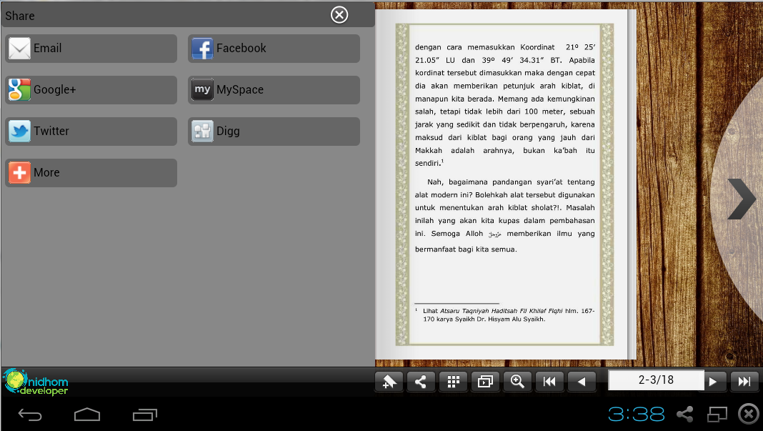Screen dimensions: 763x431
Task: Click the Twitter bird icon
Action: pyautogui.click(x=19, y=131)
